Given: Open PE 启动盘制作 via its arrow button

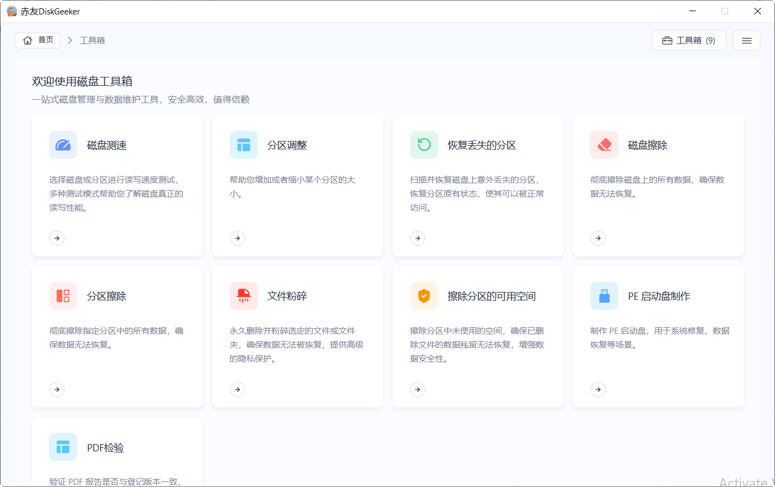Looking at the screenshot, I should pyautogui.click(x=598, y=389).
